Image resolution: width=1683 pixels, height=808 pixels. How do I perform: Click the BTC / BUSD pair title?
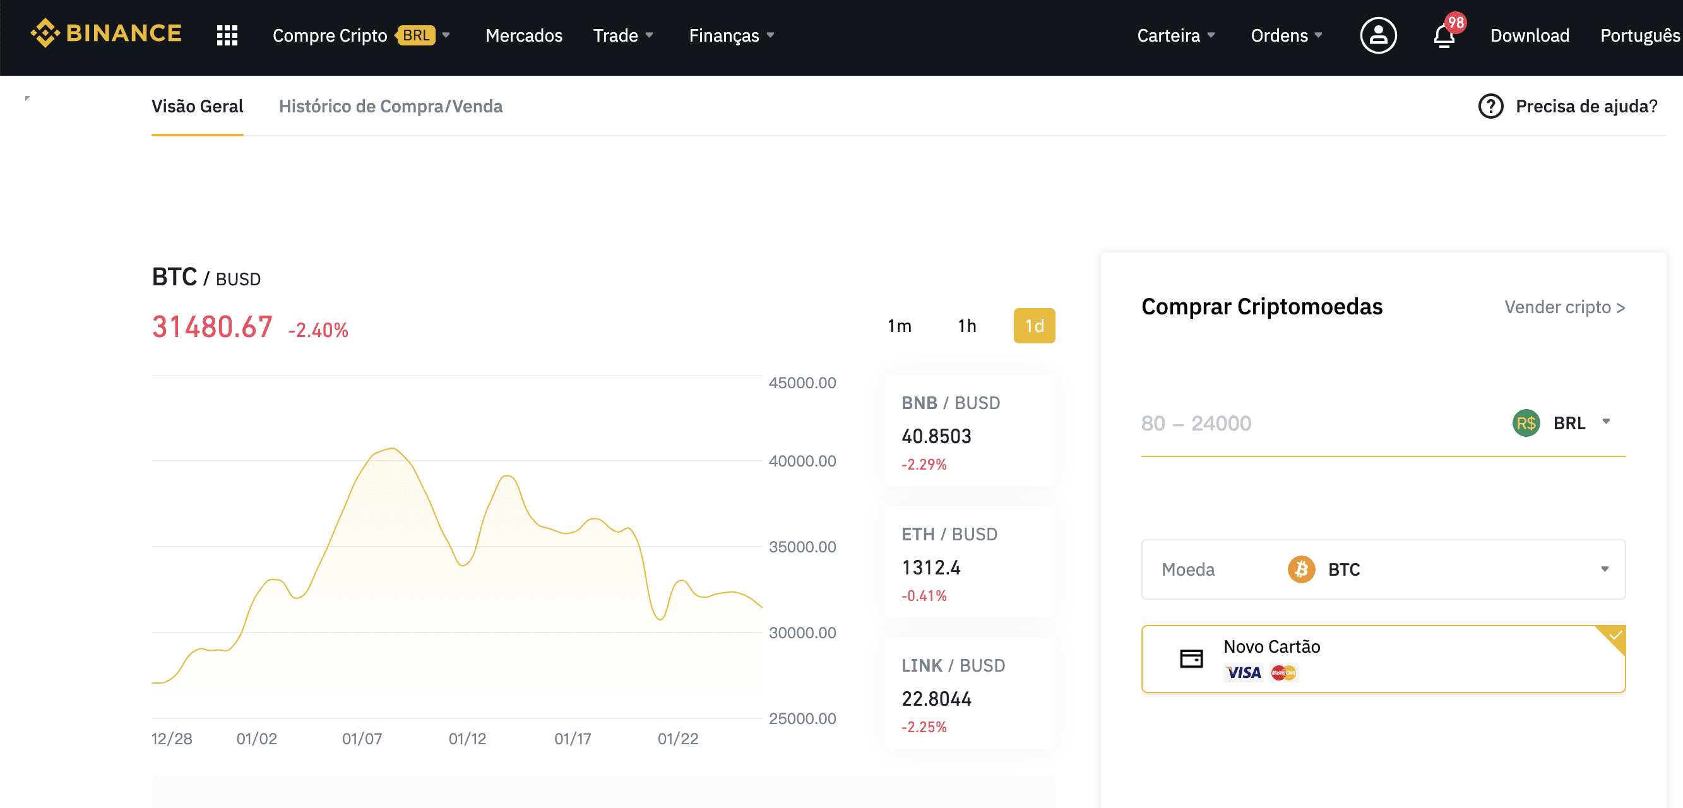point(206,277)
